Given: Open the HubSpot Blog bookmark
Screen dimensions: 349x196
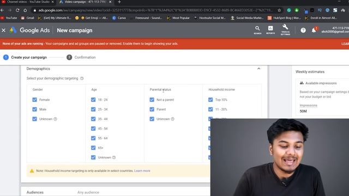Looking at the screenshot, I should click(285, 18).
